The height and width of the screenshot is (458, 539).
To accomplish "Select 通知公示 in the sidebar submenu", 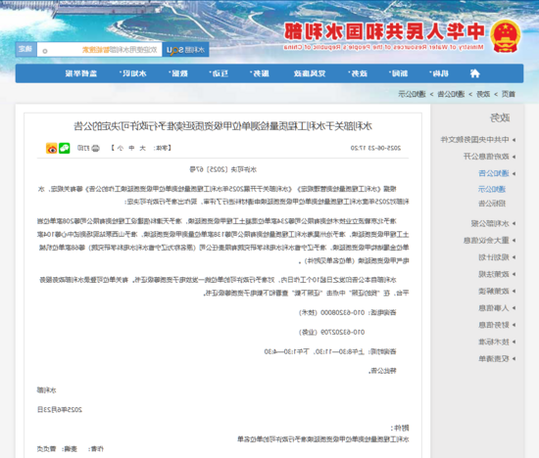I will coord(492,189).
